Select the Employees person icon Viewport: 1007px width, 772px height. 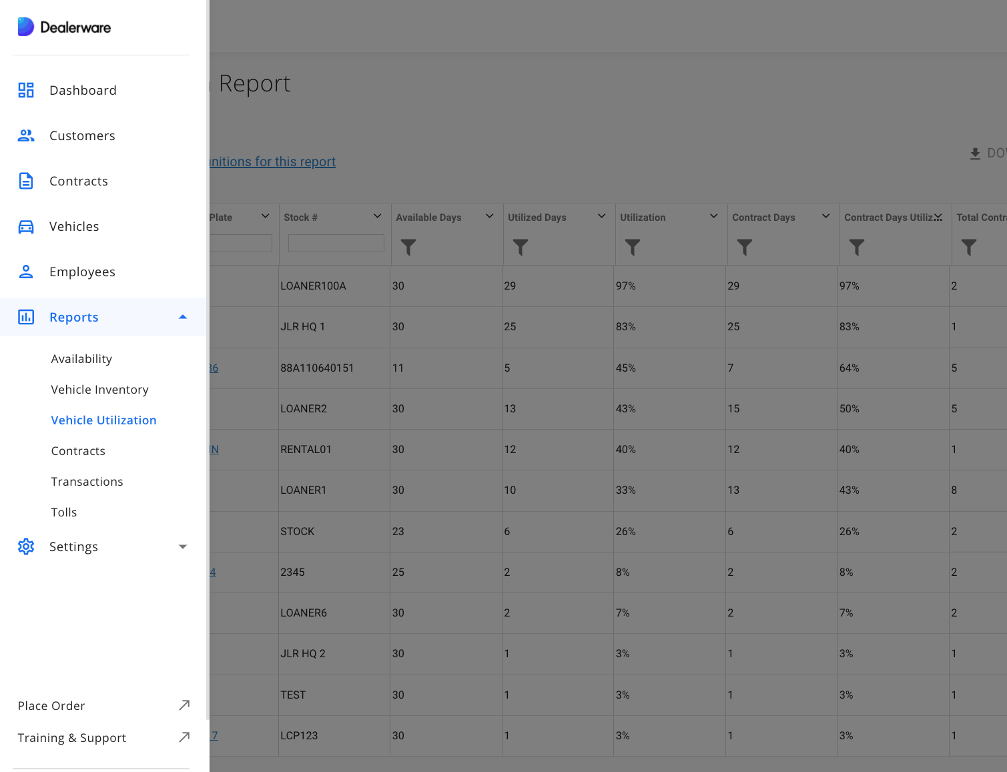(x=25, y=272)
